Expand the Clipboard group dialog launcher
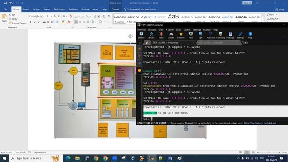This screenshot has width=288, height=162. [27, 27]
